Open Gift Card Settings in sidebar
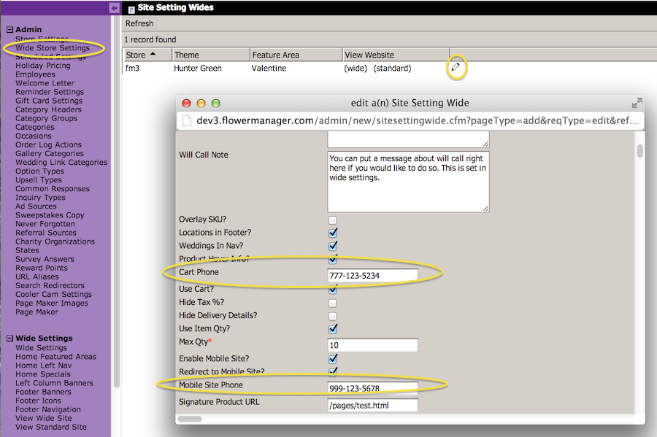Screen dimensions: 657x437 point(49,101)
